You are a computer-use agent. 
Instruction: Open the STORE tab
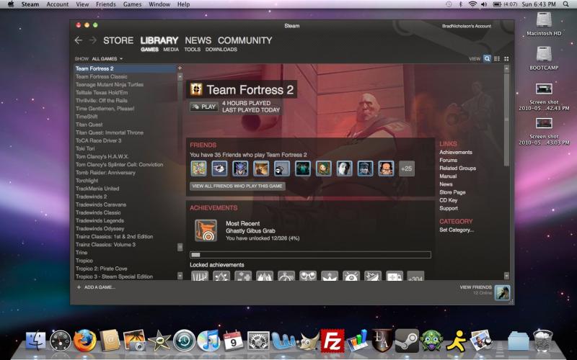coord(118,40)
